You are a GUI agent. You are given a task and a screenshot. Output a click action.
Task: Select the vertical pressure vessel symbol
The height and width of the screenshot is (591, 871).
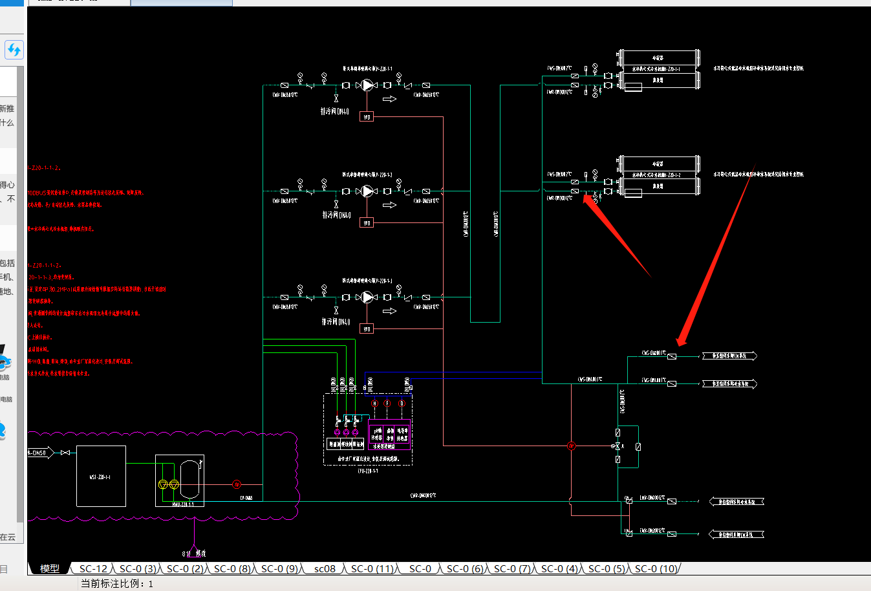coord(188,480)
